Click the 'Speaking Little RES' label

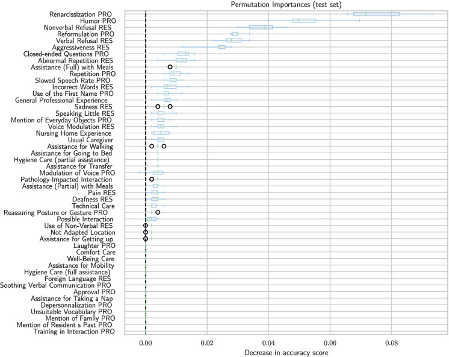85,113
